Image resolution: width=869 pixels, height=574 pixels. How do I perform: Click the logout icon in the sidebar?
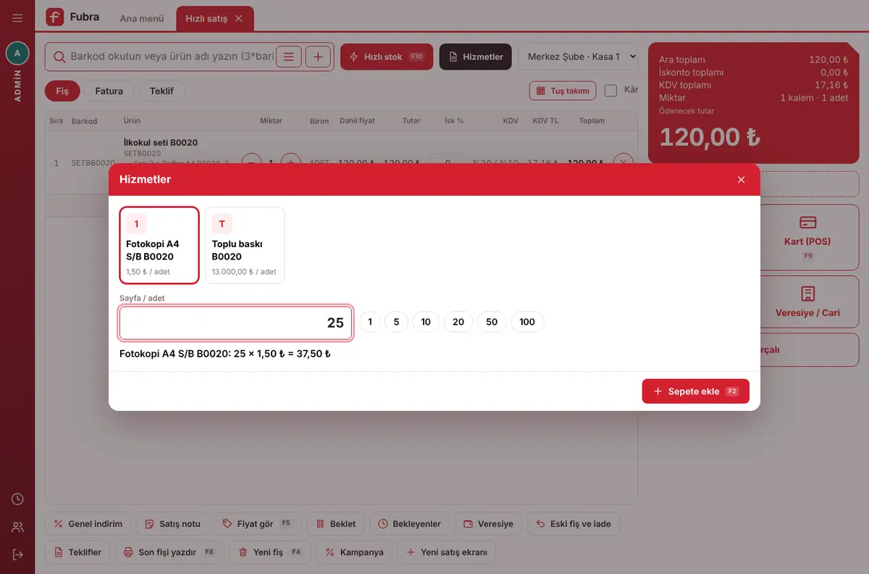tap(17, 554)
